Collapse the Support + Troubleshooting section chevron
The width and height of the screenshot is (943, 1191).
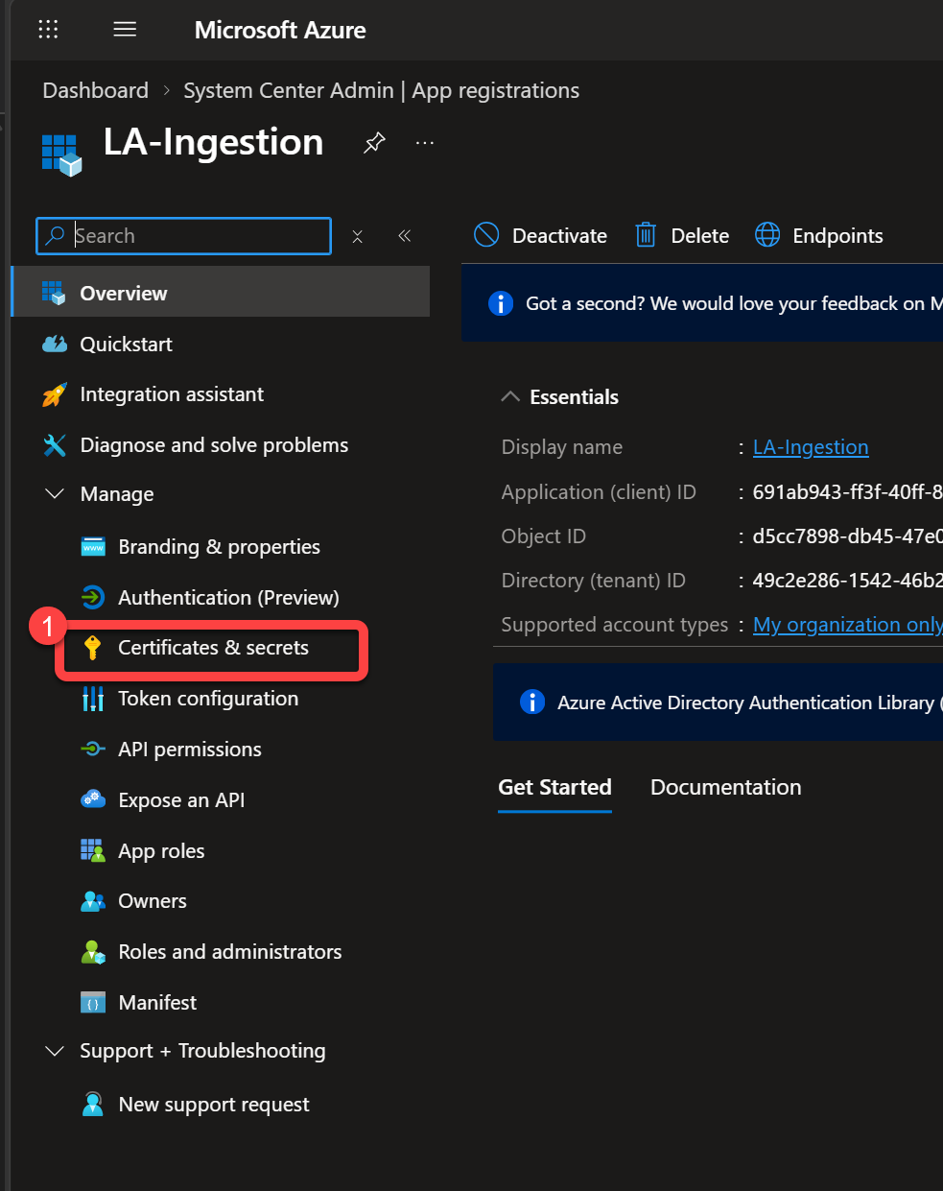click(x=55, y=1051)
